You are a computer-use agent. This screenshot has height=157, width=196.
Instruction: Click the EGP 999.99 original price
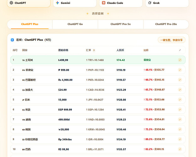pos(65,110)
